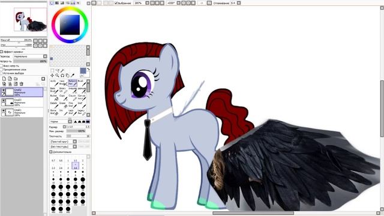Click the saved swatch in swatches panel
The height and width of the screenshot is (216, 384).
click(52, 59)
